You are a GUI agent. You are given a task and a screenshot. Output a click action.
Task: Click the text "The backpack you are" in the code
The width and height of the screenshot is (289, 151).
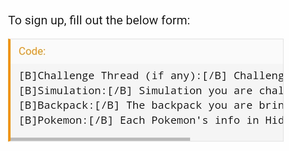click(x=189, y=106)
